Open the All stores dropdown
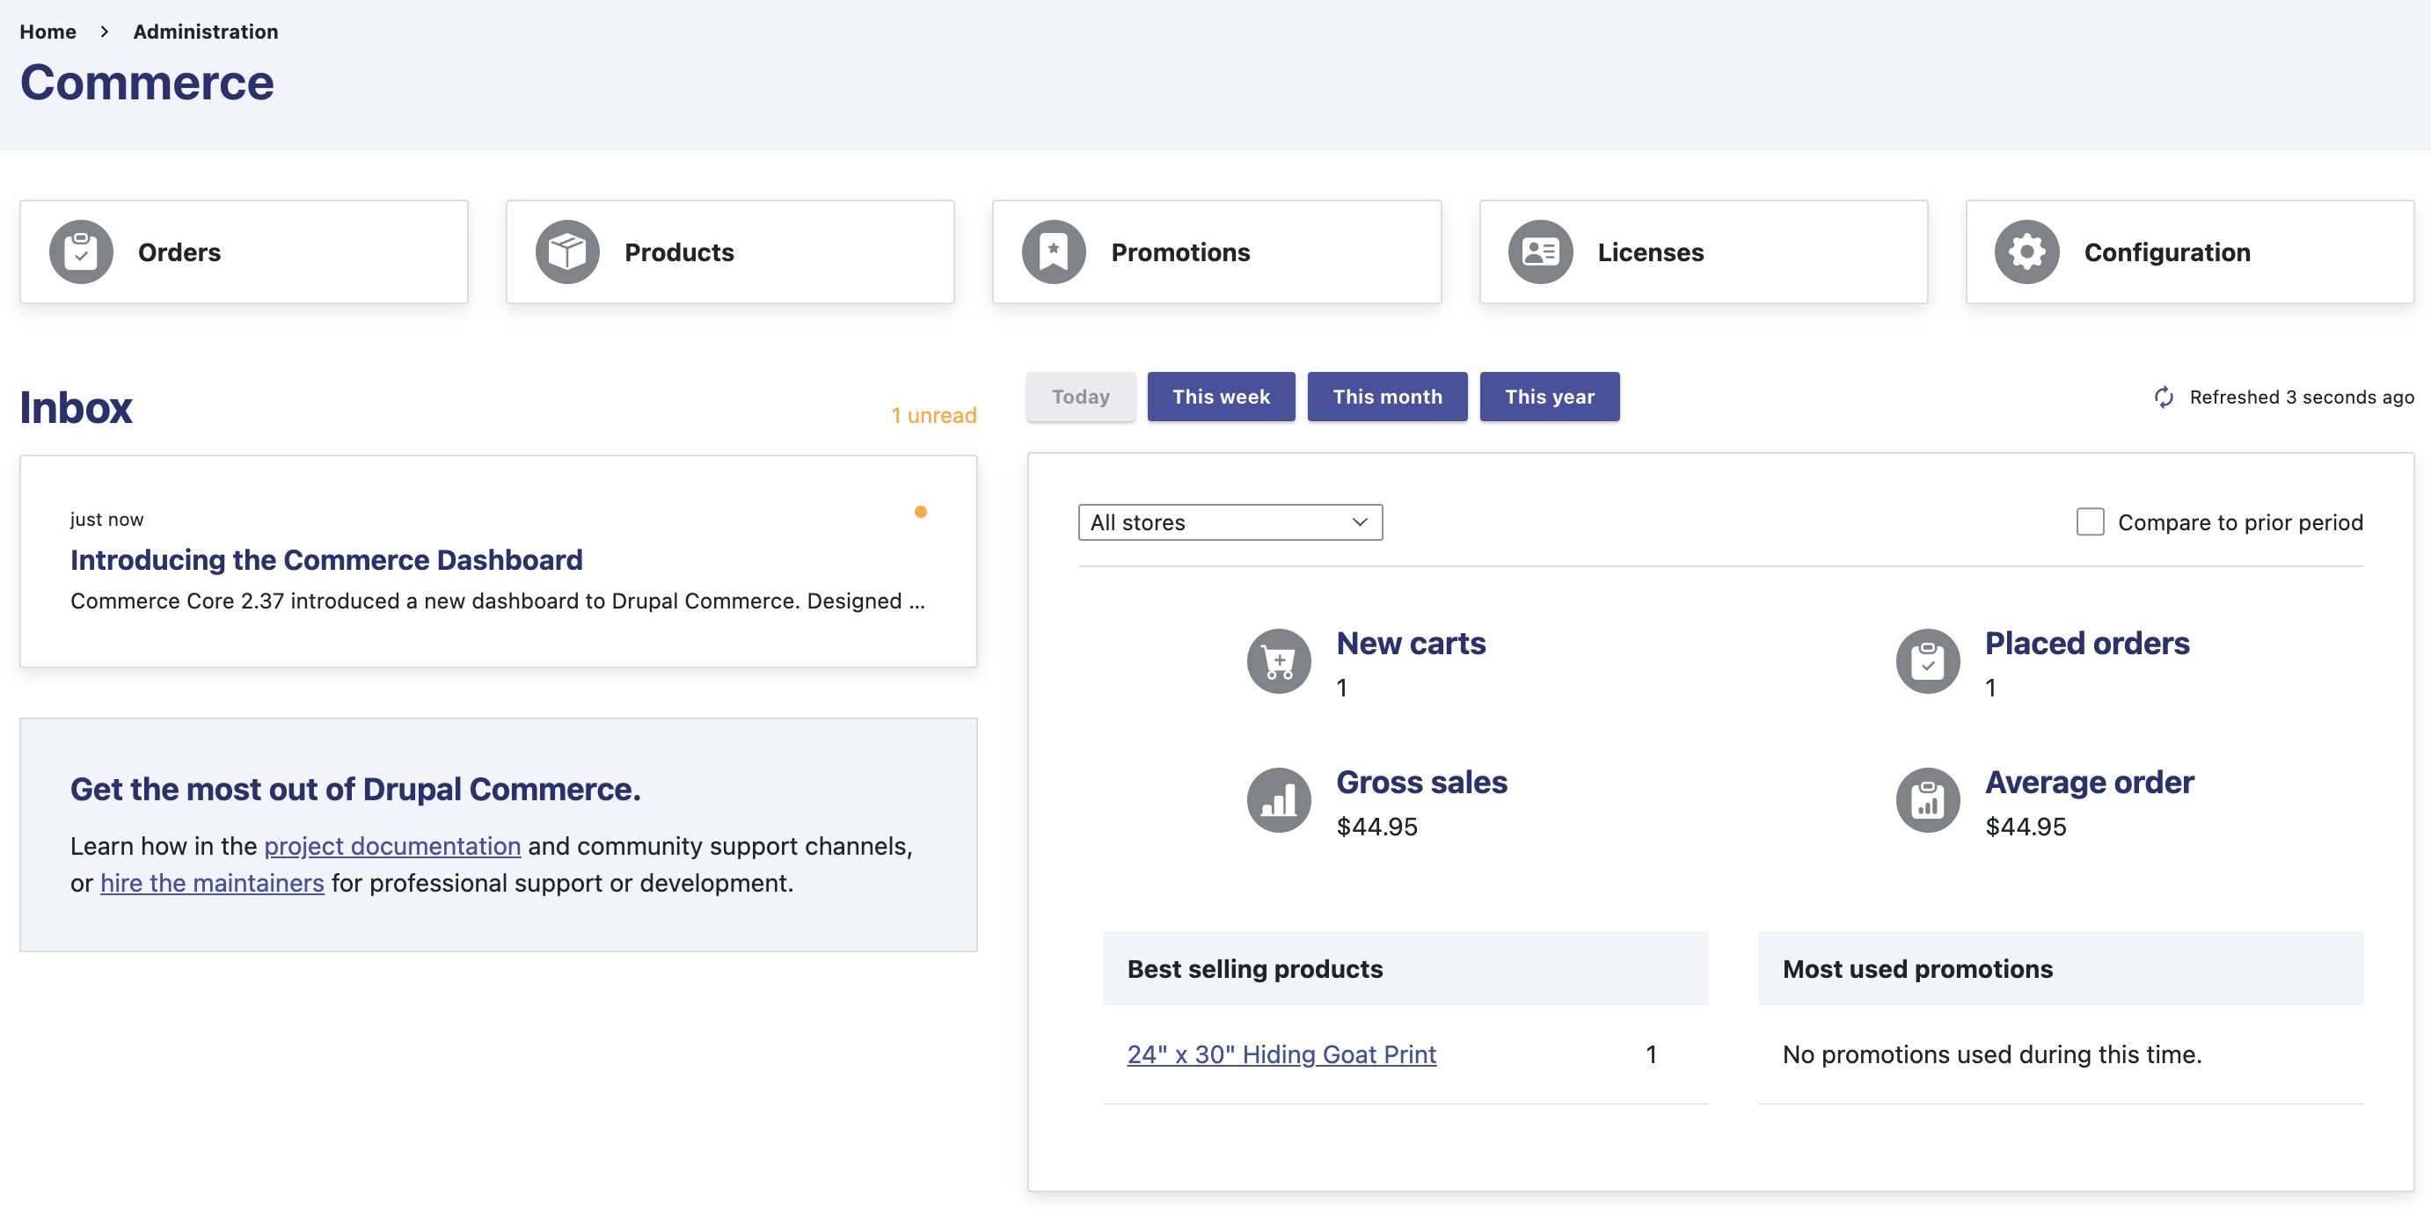This screenshot has height=1210, width=2431. click(1230, 522)
